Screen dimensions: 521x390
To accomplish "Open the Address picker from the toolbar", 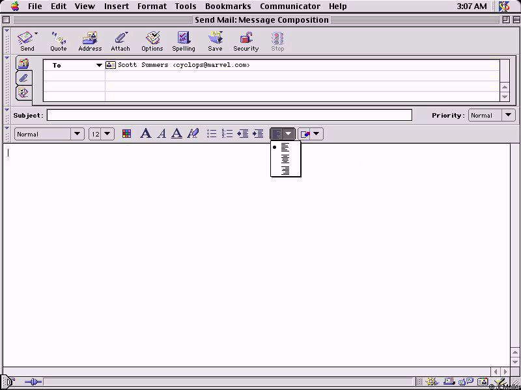I will pos(90,42).
